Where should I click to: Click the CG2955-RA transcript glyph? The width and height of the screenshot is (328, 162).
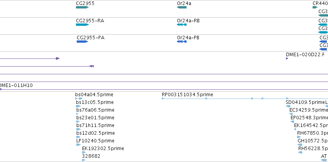point(82,25)
